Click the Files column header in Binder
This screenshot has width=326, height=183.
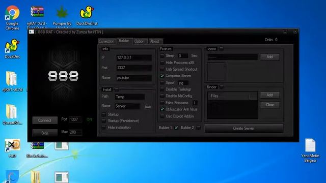(232, 96)
